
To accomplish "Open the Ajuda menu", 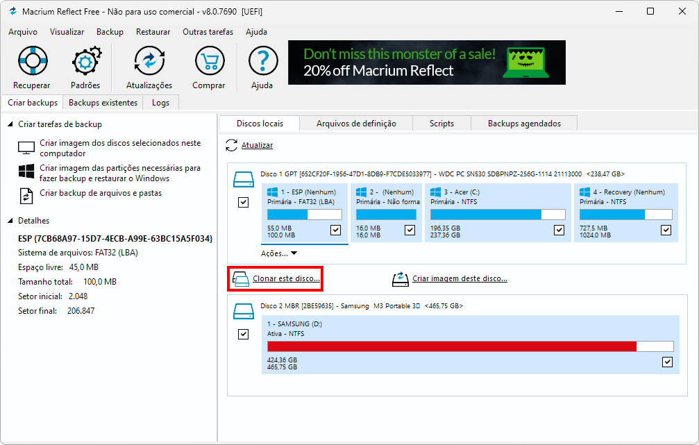I will pos(256,32).
